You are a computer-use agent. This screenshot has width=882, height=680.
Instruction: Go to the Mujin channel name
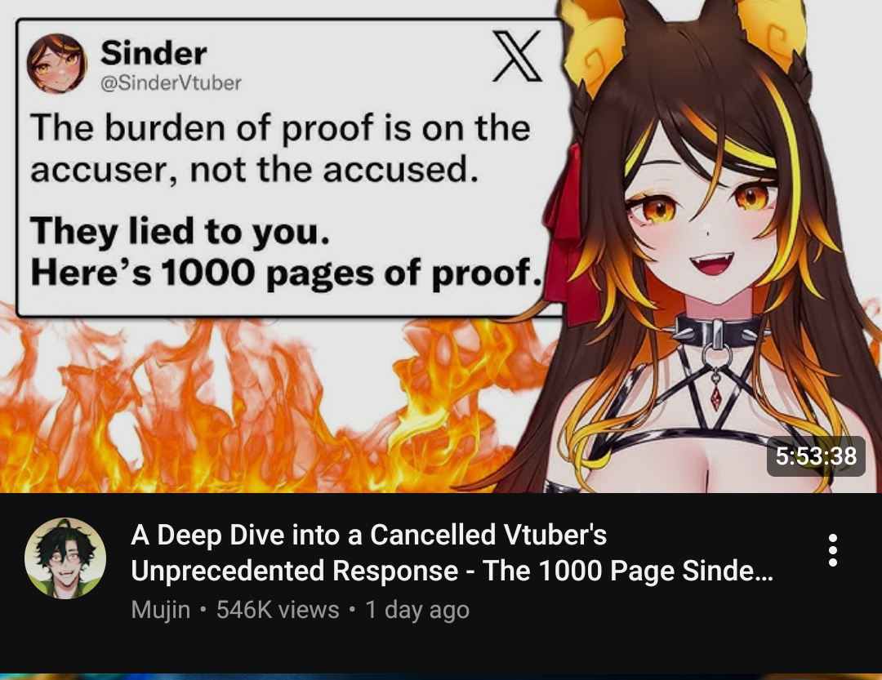[x=160, y=610]
